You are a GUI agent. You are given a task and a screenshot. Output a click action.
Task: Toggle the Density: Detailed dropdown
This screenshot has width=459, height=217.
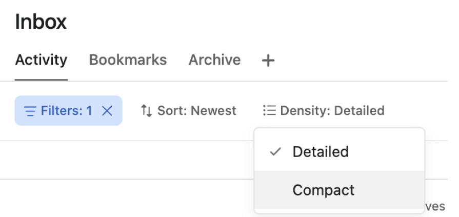[x=324, y=111]
